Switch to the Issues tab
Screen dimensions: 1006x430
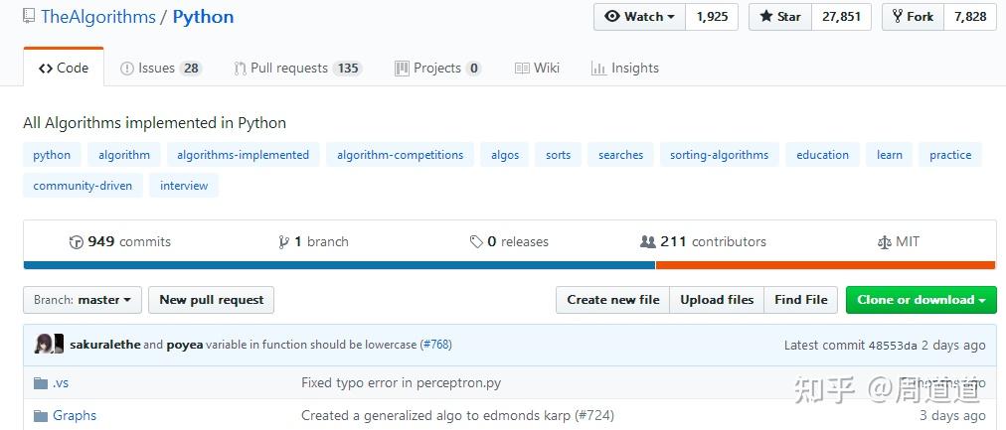161,68
